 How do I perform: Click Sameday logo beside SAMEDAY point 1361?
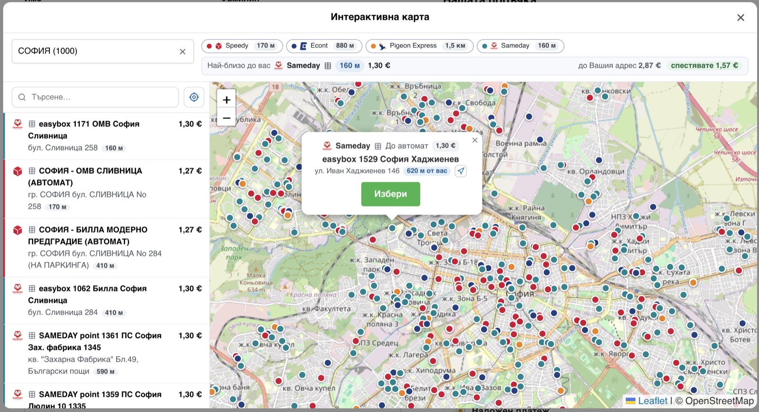tap(18, 335)
